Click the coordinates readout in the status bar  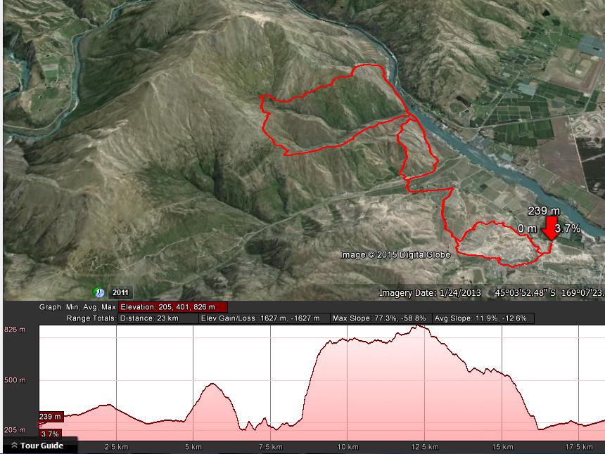pos(549,293)
